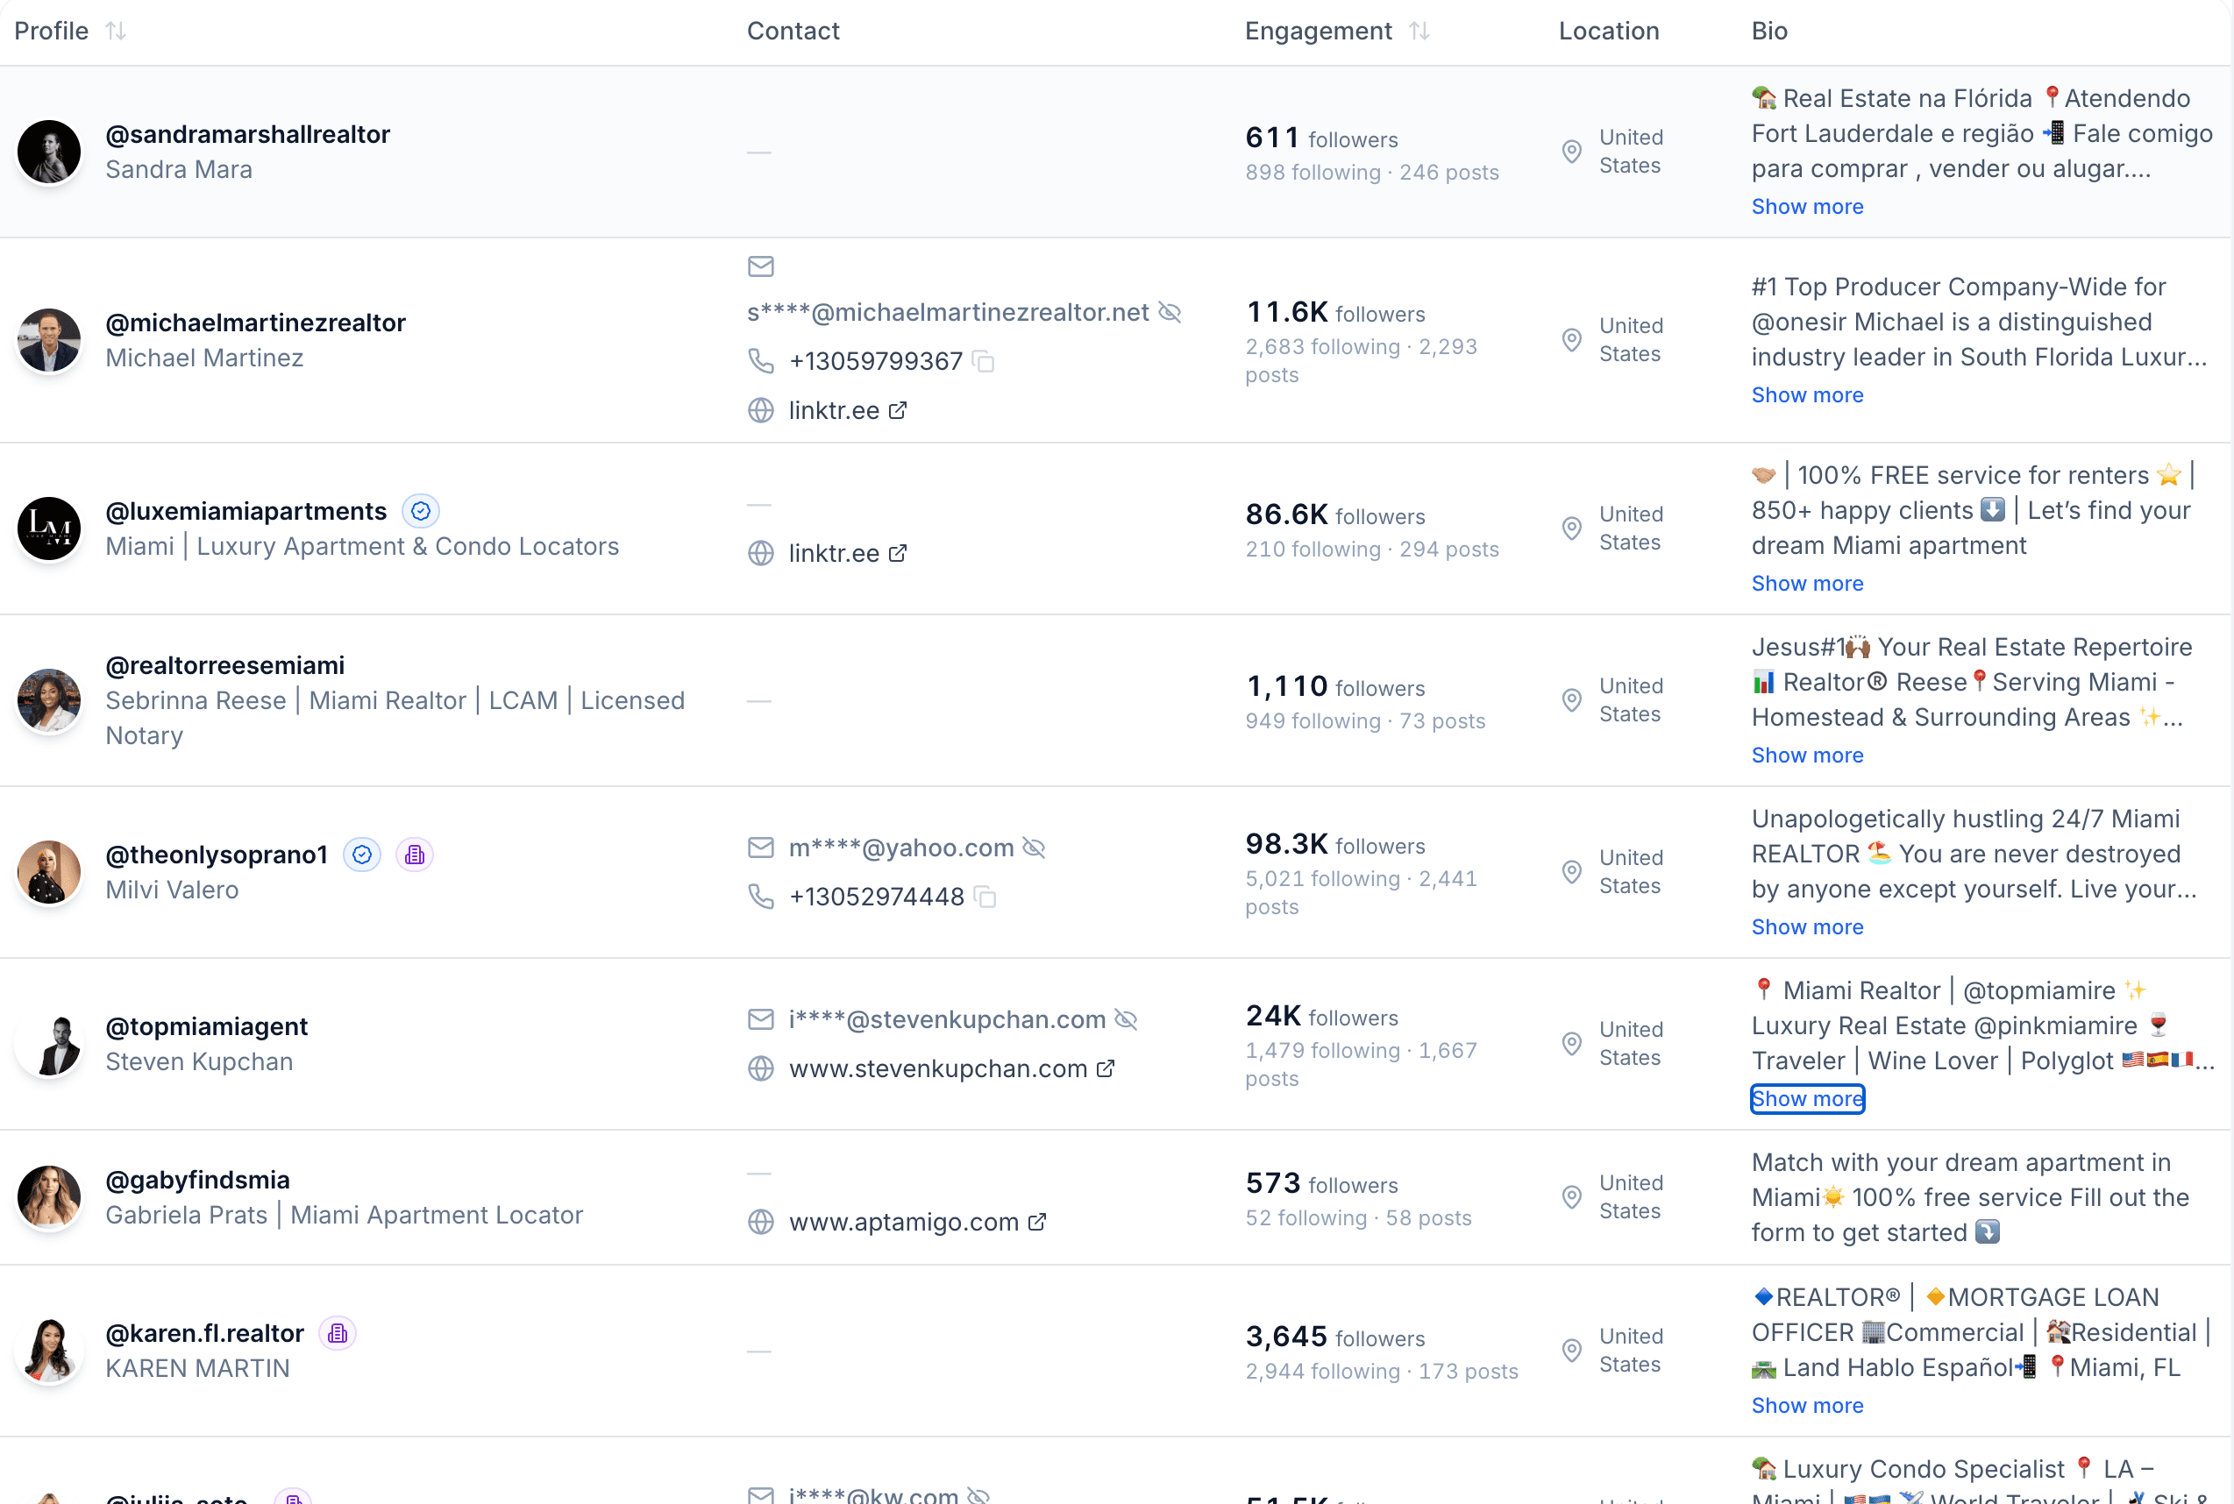Expand KAREN MARTIN bio text

click(1807, 1405)
